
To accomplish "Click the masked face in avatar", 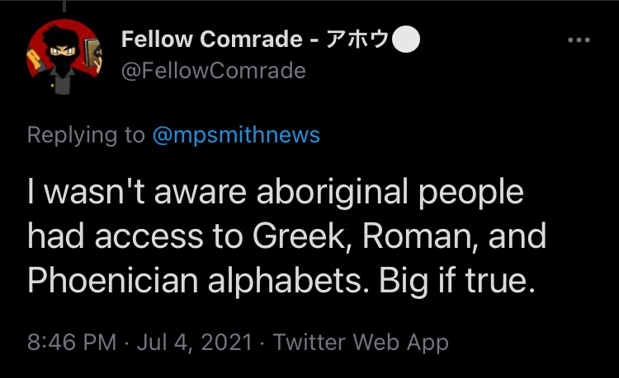I will tap(63, 55).
